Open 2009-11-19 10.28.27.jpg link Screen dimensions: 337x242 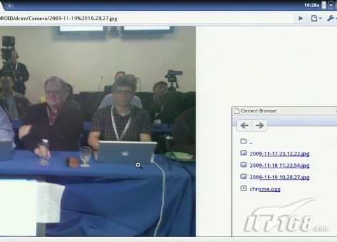(280, 177)
